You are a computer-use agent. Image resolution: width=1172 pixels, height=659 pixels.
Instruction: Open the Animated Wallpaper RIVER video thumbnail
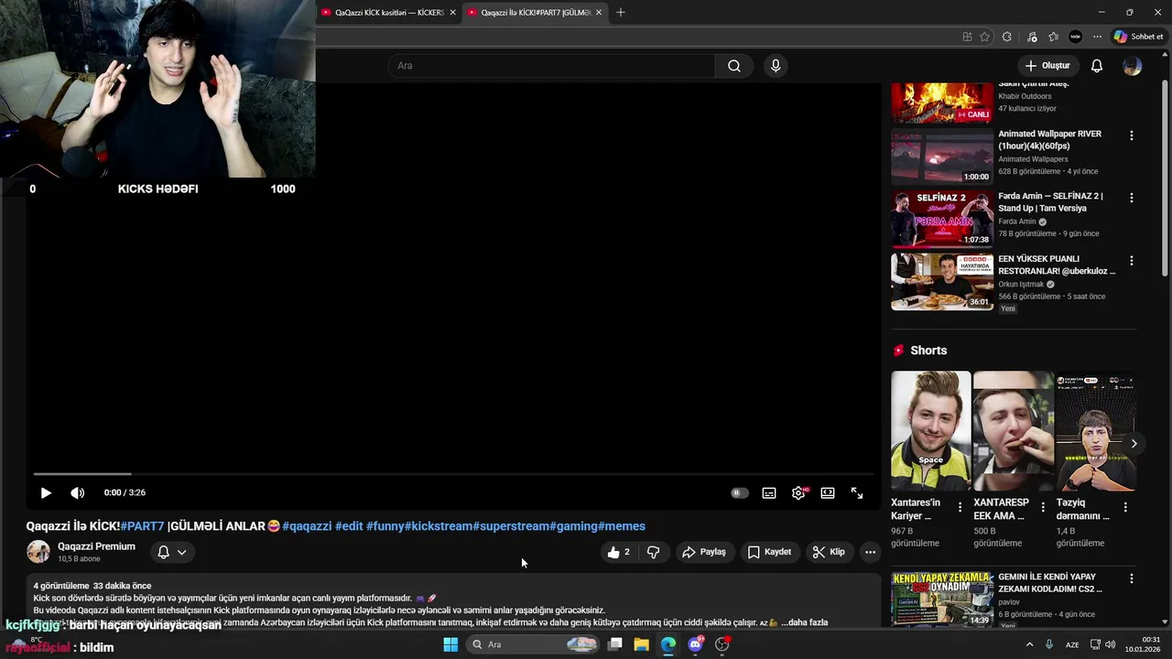(942, 157)
